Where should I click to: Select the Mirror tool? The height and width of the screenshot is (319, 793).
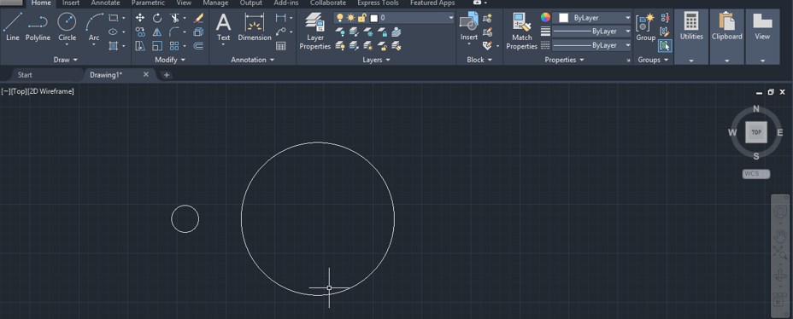pos(157,32)
